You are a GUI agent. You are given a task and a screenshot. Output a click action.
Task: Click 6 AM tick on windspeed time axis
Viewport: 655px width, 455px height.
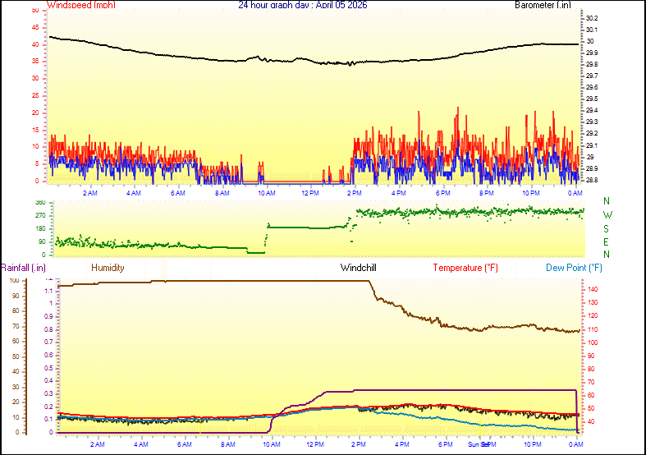[x=177, y=193]
